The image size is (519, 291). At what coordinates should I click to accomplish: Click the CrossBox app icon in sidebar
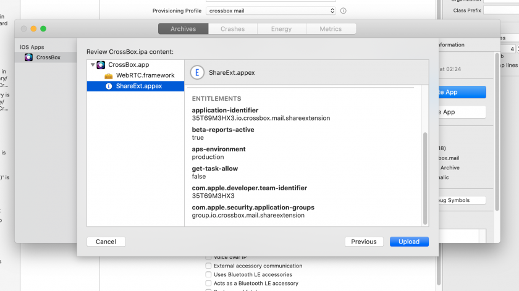click(x=29, y=57)
